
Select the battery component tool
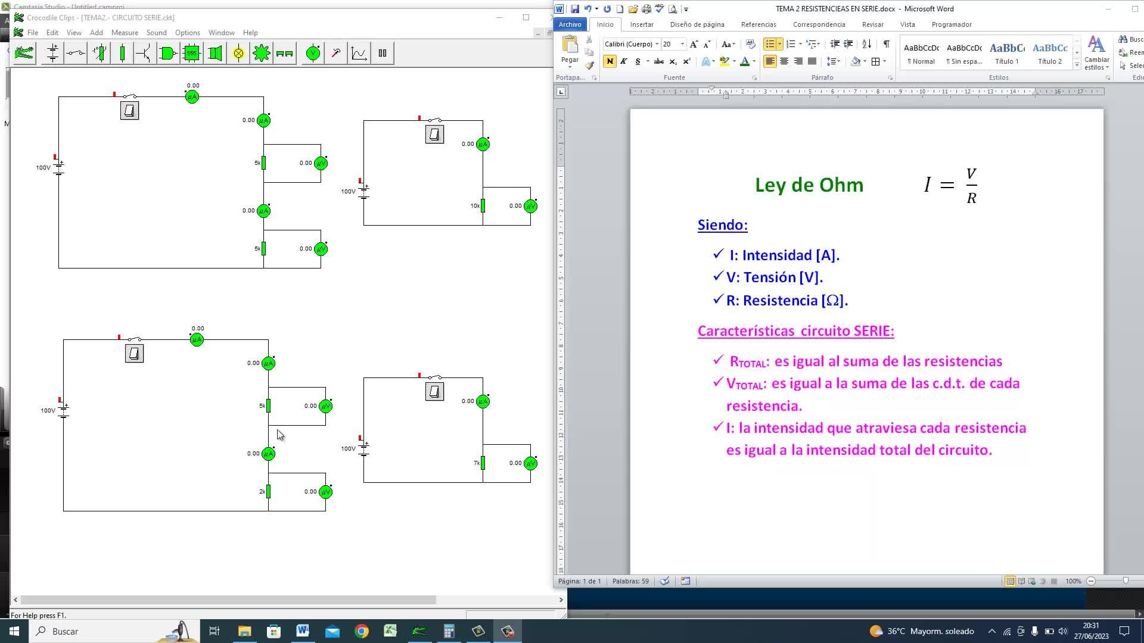tap(52, 54)
